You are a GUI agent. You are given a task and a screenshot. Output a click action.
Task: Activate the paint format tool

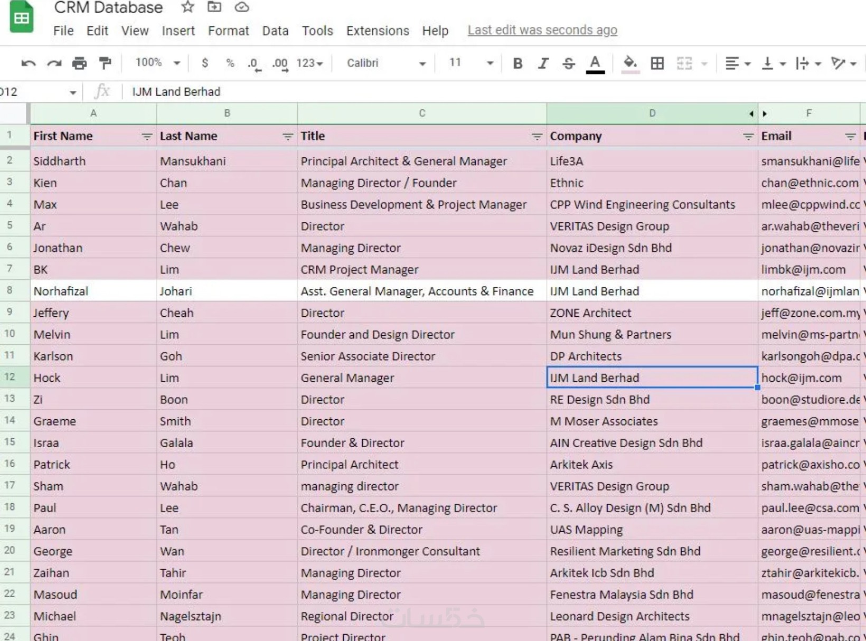(105, 63)
